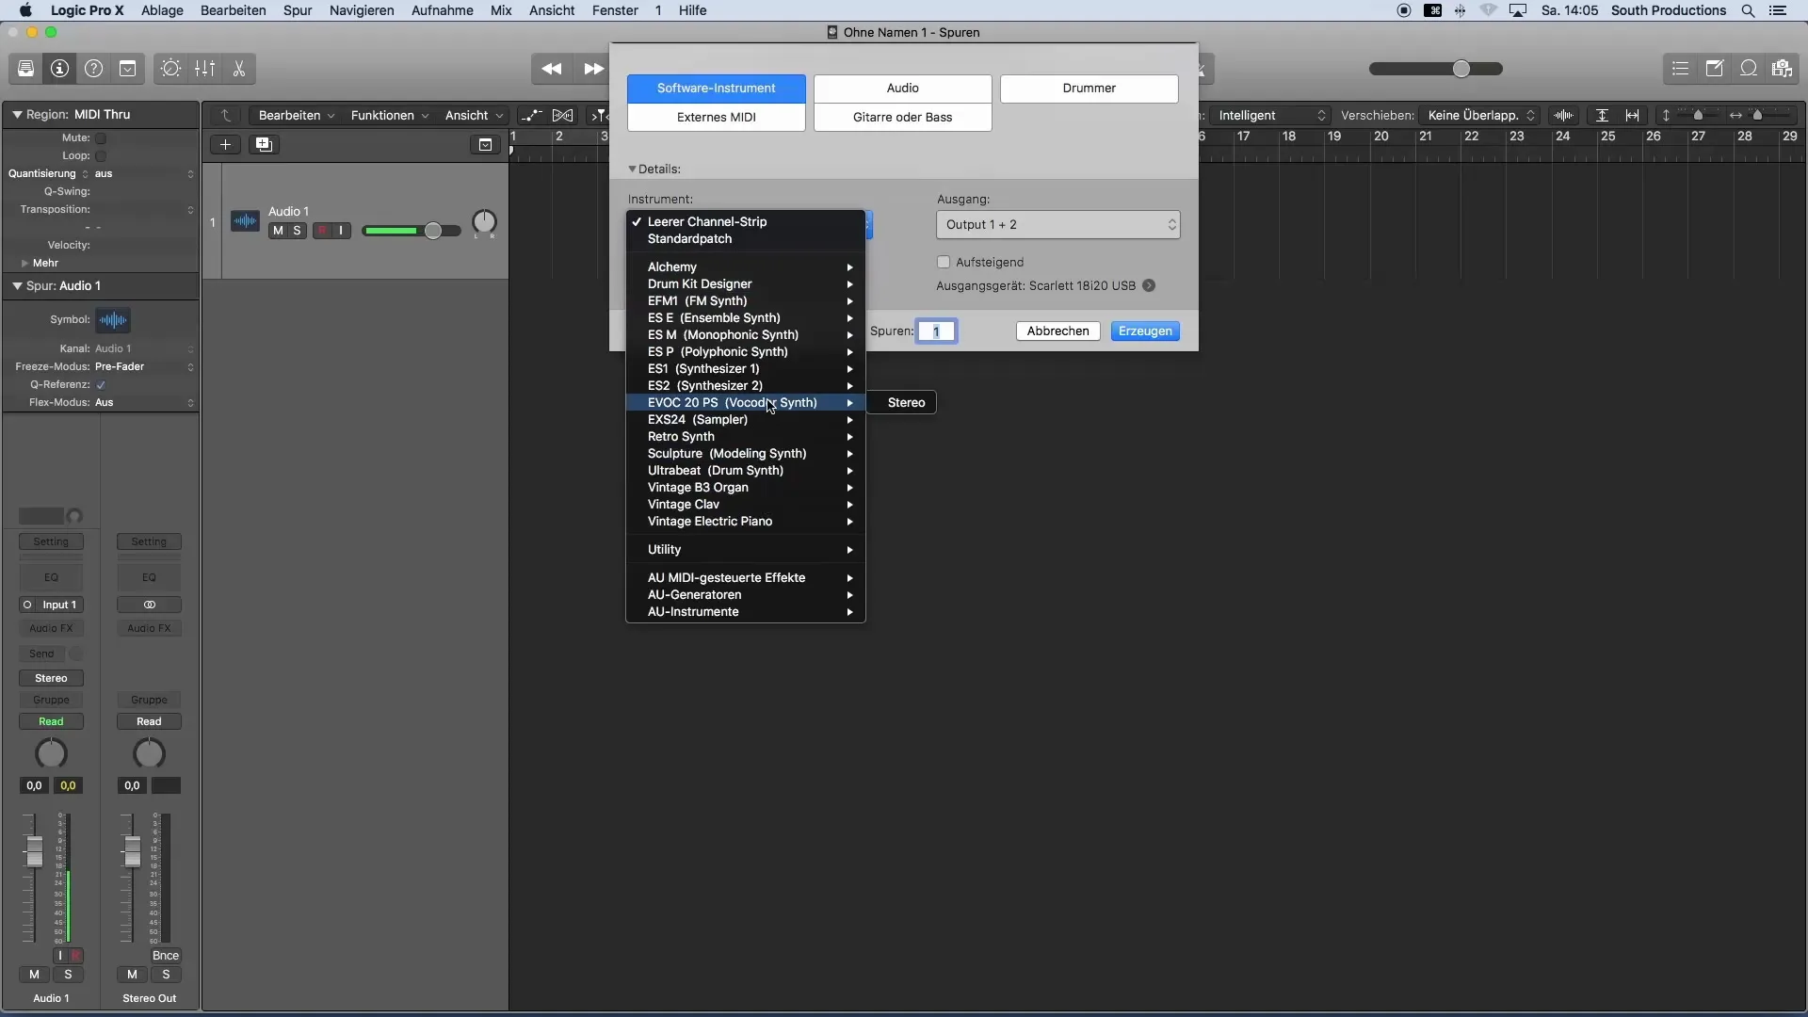Image resolution: width=1808 pixels, height=1017 pixels.
Task: Collapse the Details disclosure triangle
Action: (633, 169)
